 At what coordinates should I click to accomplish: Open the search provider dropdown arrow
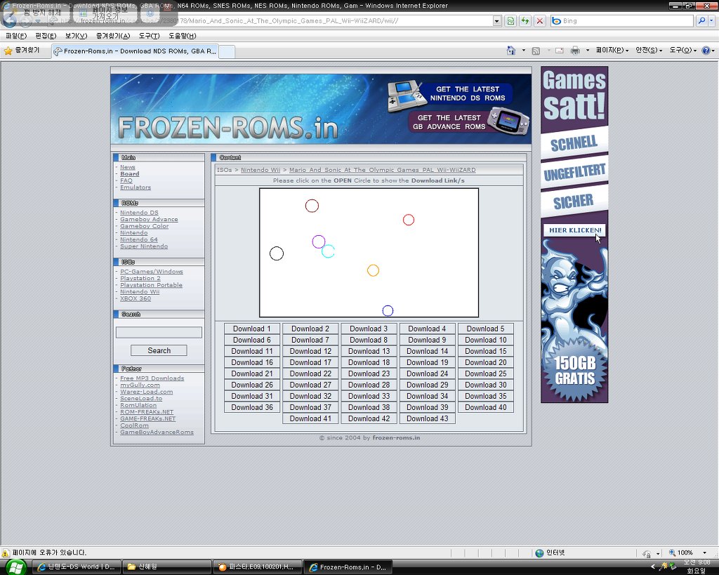pos(712,21)
